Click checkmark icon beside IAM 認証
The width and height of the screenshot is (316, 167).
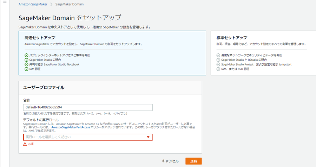point(26,69)
